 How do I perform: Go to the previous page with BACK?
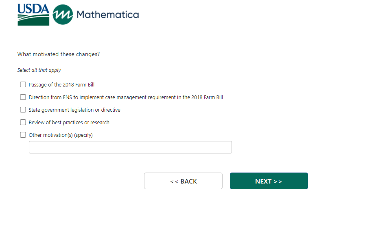coord(183,181)
